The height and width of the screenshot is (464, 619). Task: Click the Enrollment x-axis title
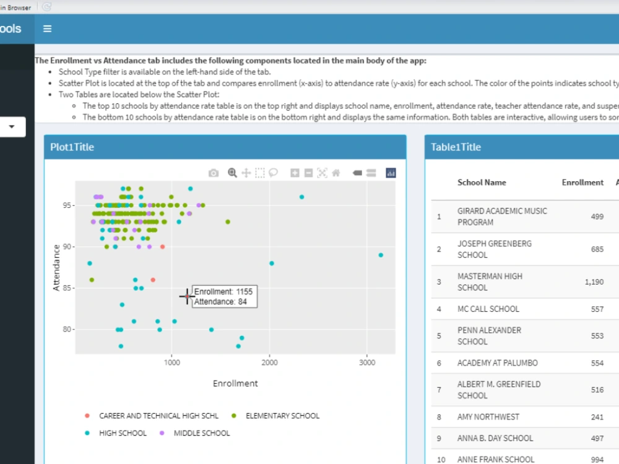(235, 384)
